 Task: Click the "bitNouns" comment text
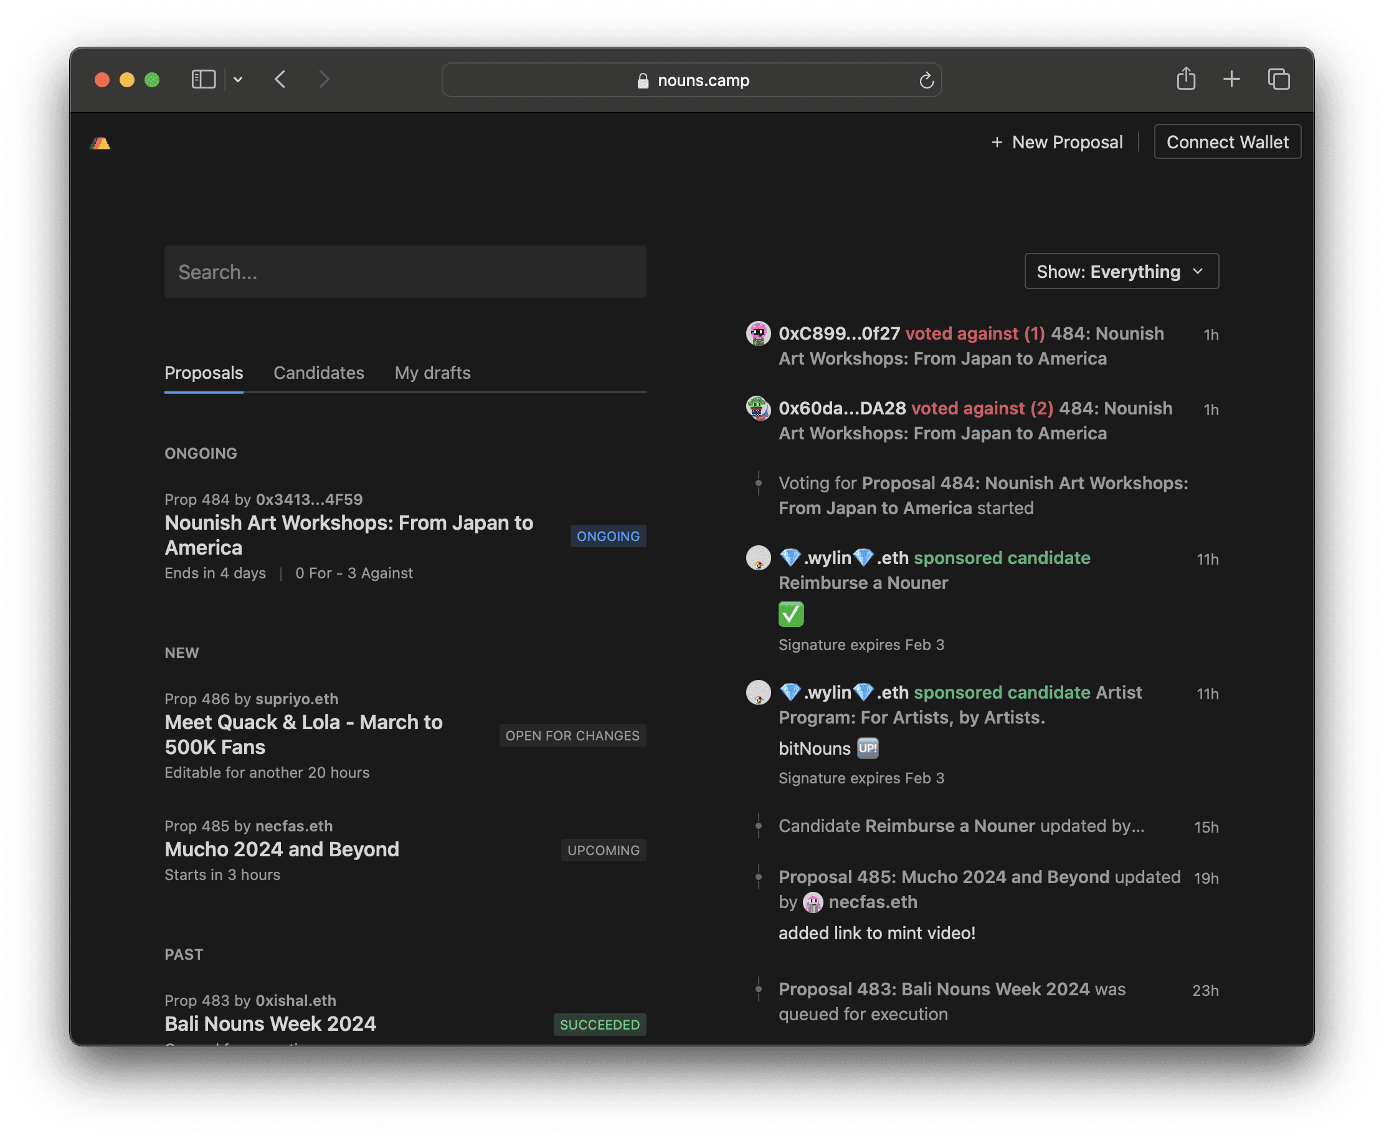click(814, 748)
